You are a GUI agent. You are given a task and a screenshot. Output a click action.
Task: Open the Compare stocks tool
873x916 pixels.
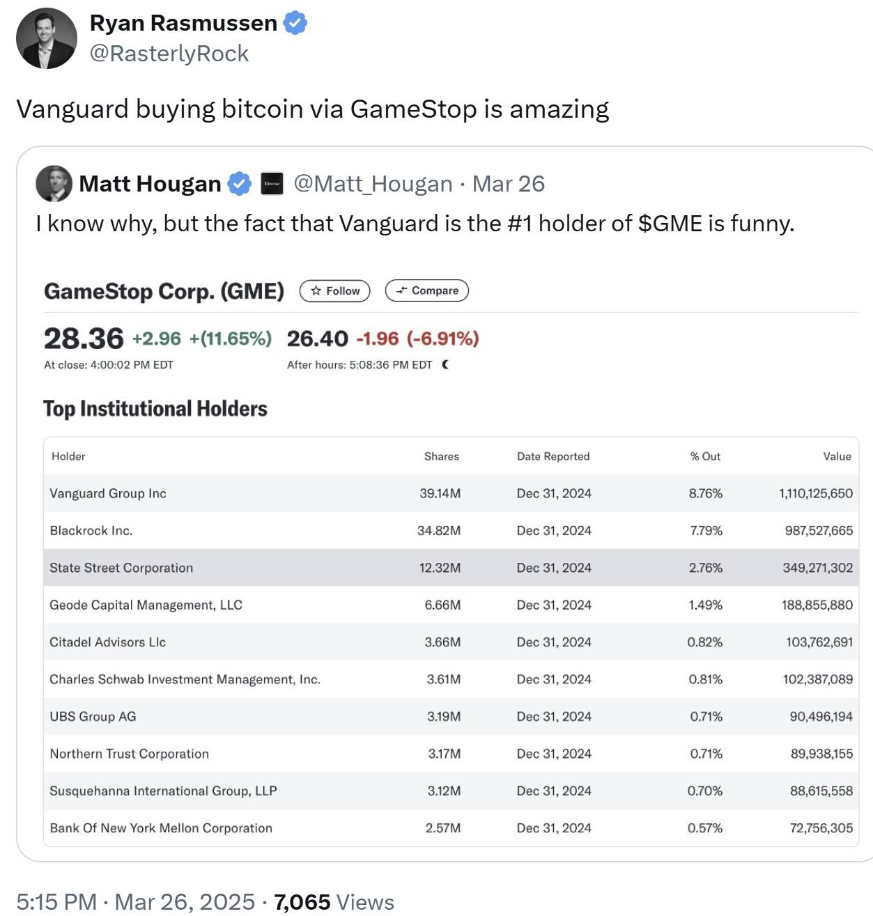[427, 290]
